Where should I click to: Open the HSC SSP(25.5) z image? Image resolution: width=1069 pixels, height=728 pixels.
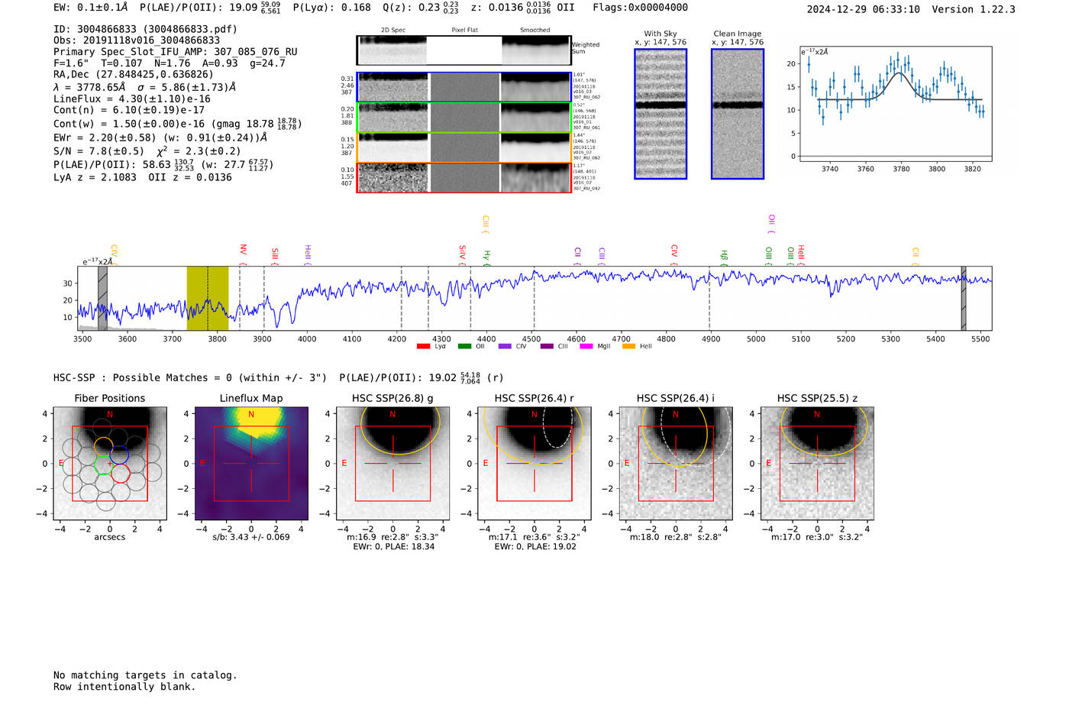pyautogui.click(x=817, y=463)
